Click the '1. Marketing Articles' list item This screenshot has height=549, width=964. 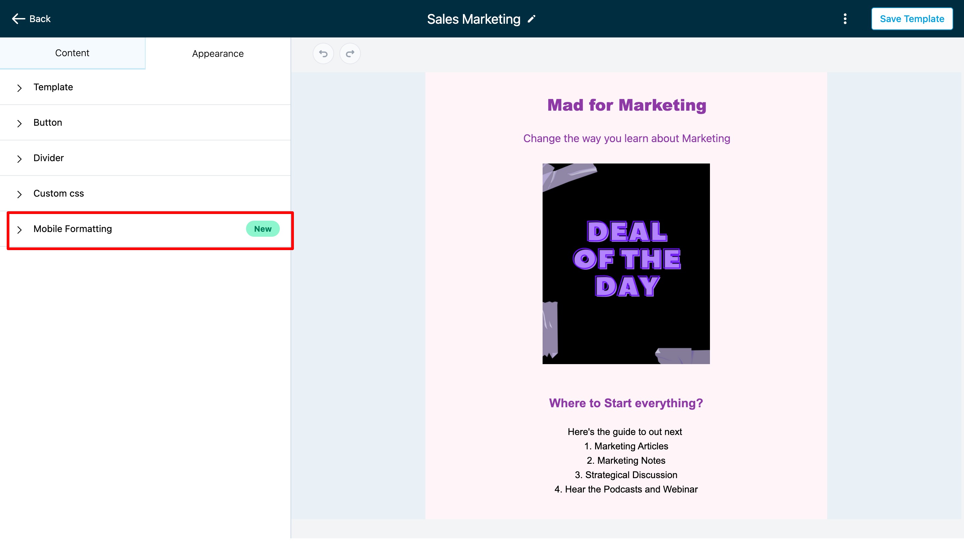626,446
